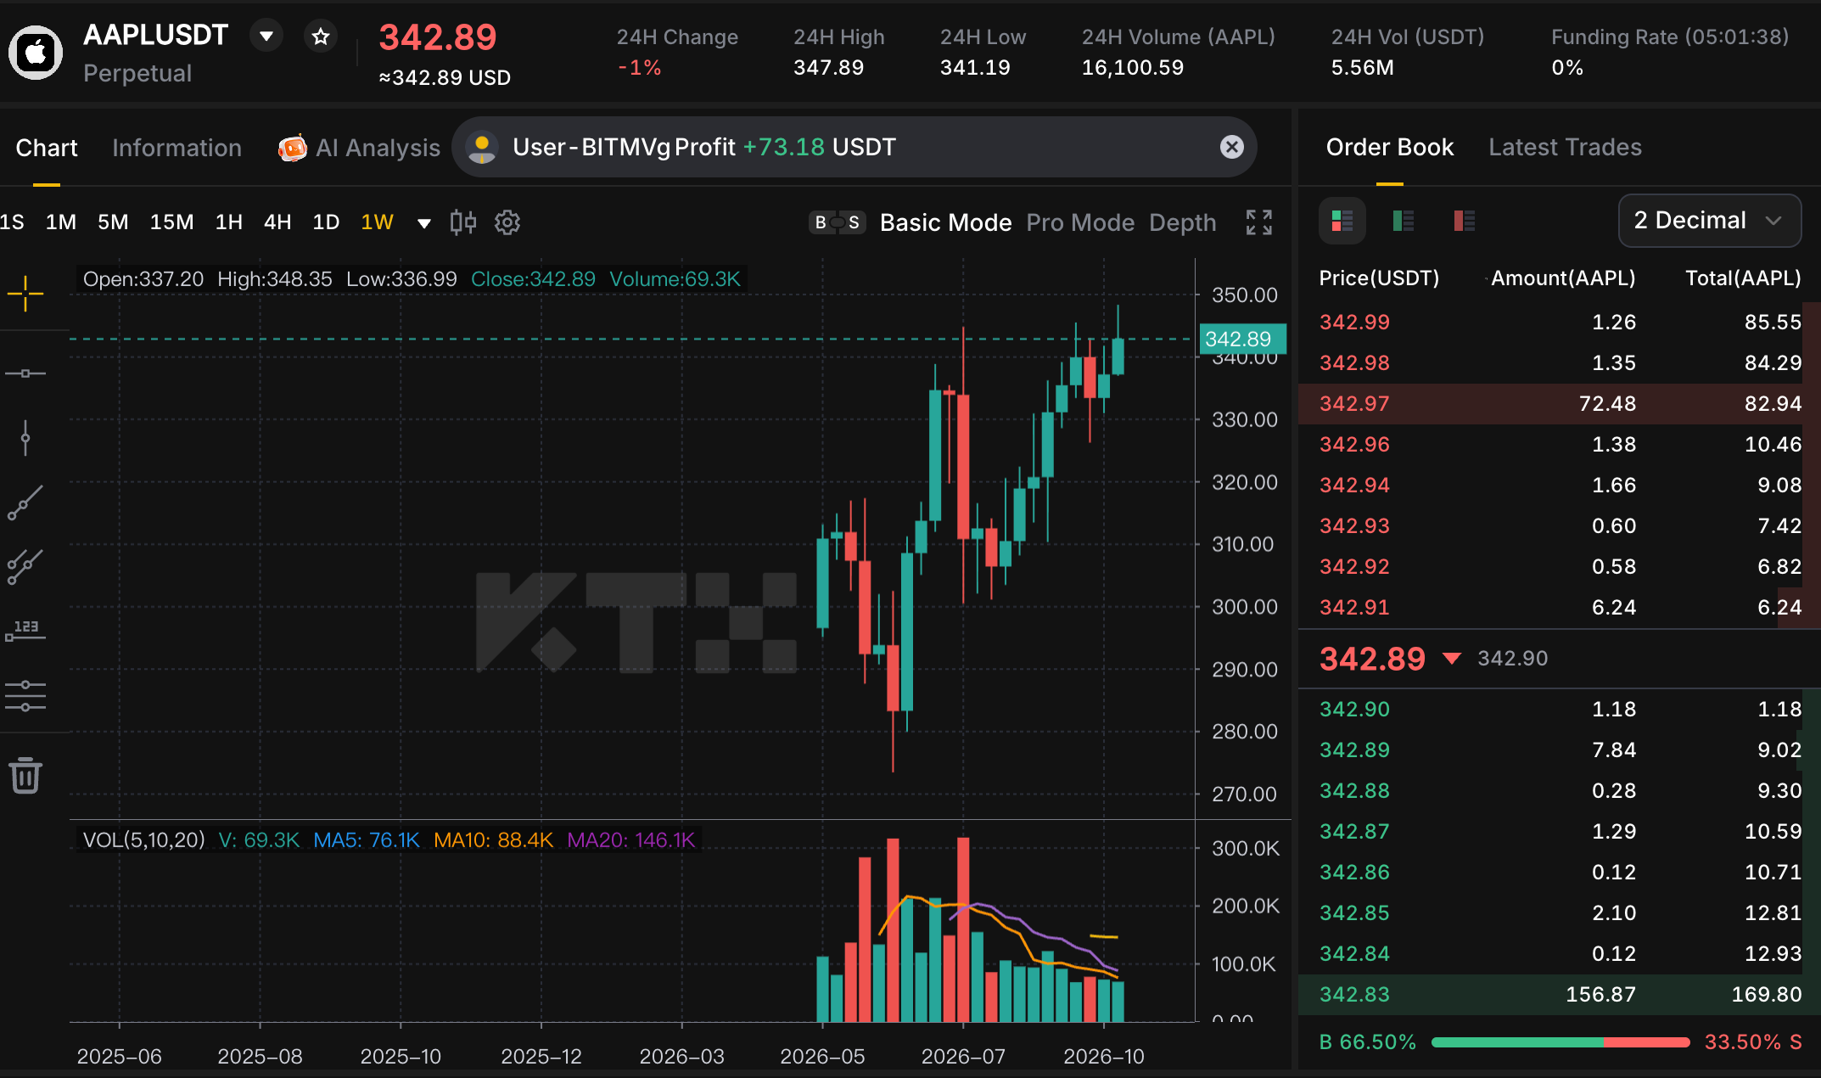1821x1078 pixels.
Task: Switch to the Chart tab
Action: click(x=47, y=148)
